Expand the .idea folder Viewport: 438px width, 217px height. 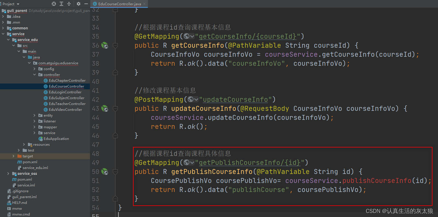3,17
